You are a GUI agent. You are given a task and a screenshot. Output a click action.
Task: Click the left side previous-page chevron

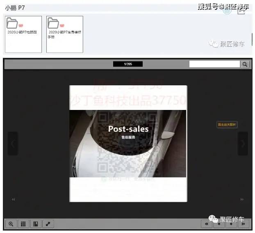tap(13, 143)
